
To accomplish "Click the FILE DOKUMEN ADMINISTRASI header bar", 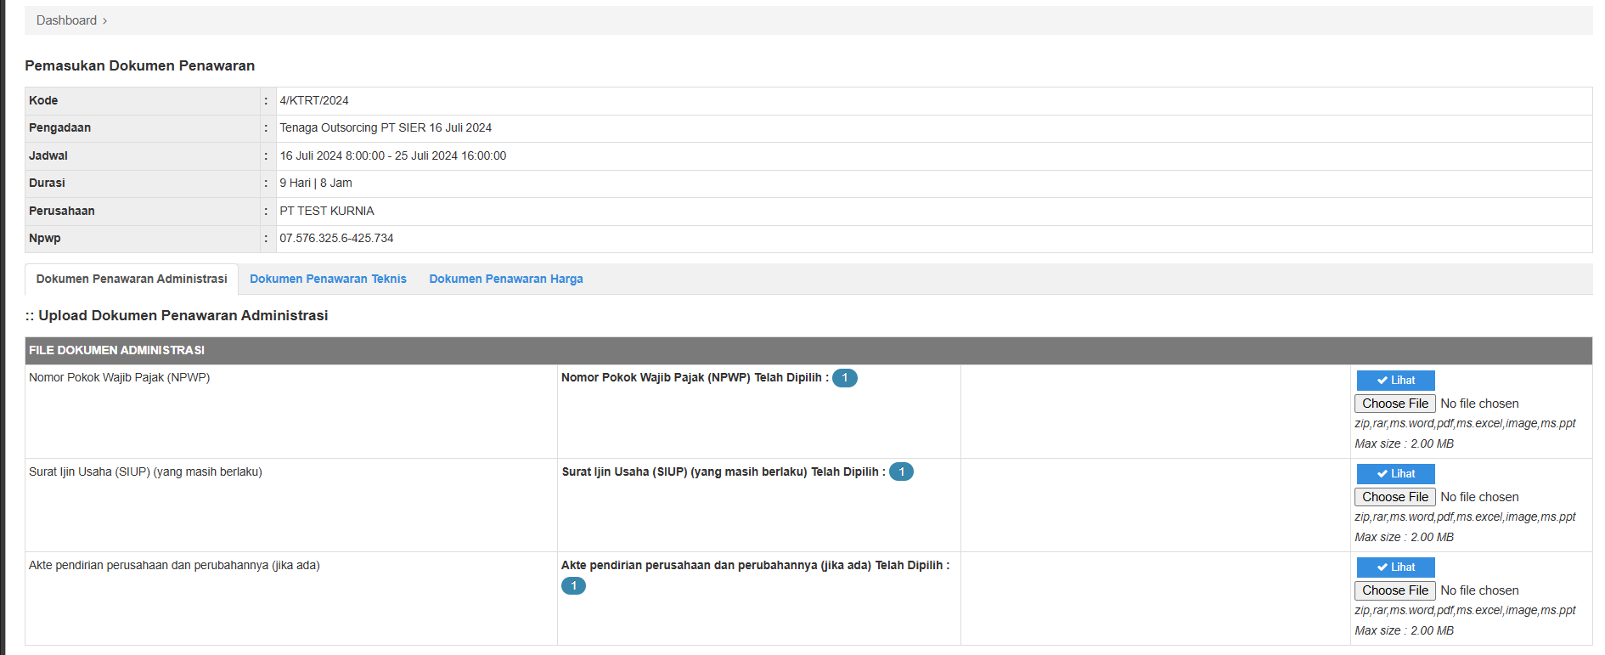I will point(808,350).
